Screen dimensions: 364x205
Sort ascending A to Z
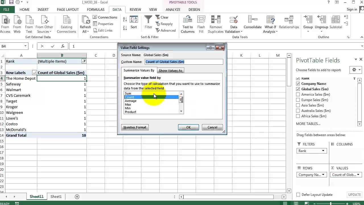125,19
